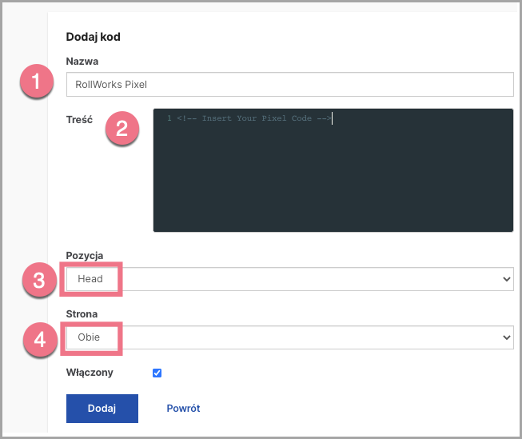Click the numbered badge 3 marker
522x439 pixels.
[x=39, y=280]
